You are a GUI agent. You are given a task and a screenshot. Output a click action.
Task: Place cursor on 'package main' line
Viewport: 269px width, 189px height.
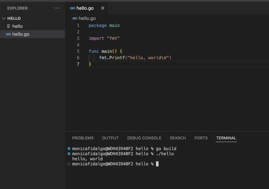coord(104,25)
